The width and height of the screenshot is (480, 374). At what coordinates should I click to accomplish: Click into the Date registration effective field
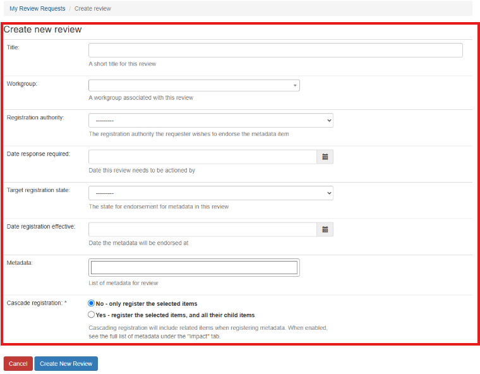coord(202,229)
